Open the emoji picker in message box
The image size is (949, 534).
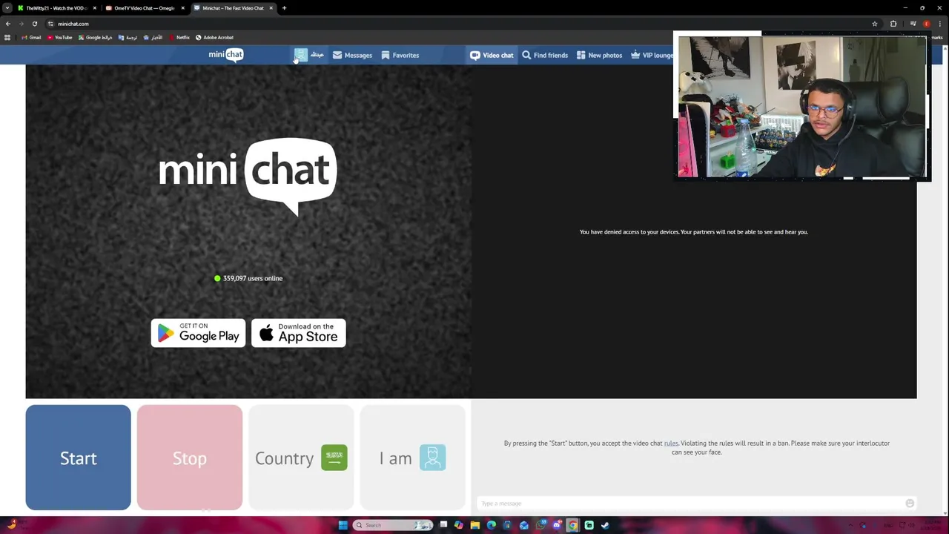click(x=910, y=504)
